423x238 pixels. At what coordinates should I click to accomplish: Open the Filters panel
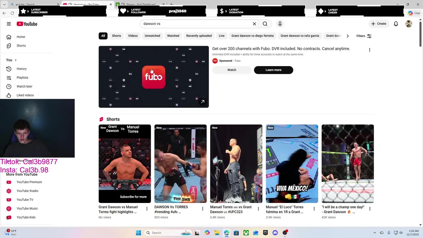click(x=364, y=36)
